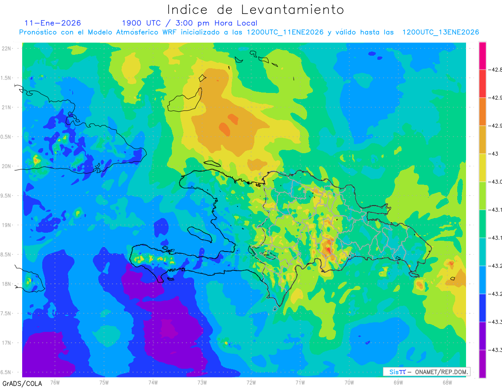Image resolution: width=502 pixels, height=388 pixels.
Task: Click the '17N' latitude label
Action: pyautogui.click(x=7, y=343)
